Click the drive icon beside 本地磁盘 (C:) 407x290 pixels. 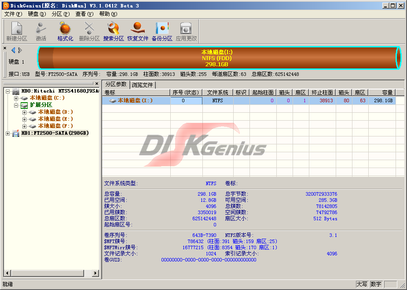(24, 98)
